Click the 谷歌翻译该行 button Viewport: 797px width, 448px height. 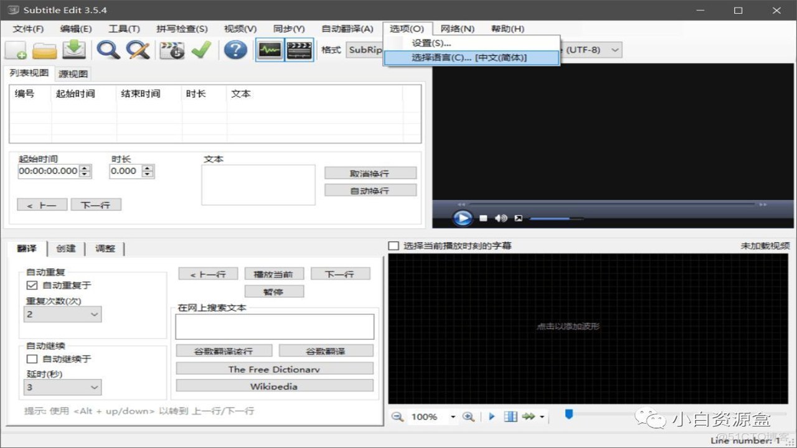[224, 351]
